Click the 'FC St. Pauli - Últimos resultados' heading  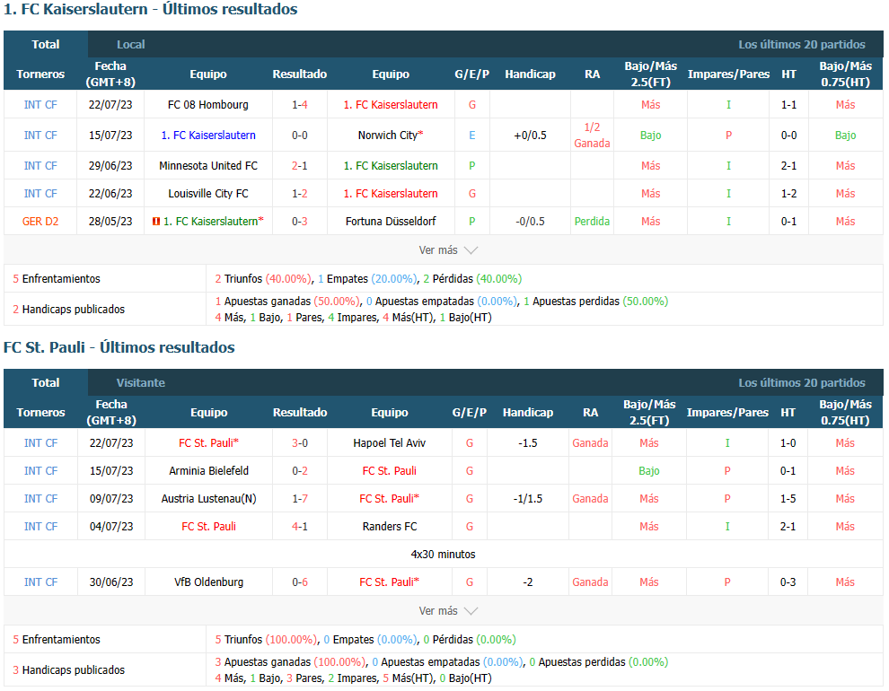(x=119, y=347)
